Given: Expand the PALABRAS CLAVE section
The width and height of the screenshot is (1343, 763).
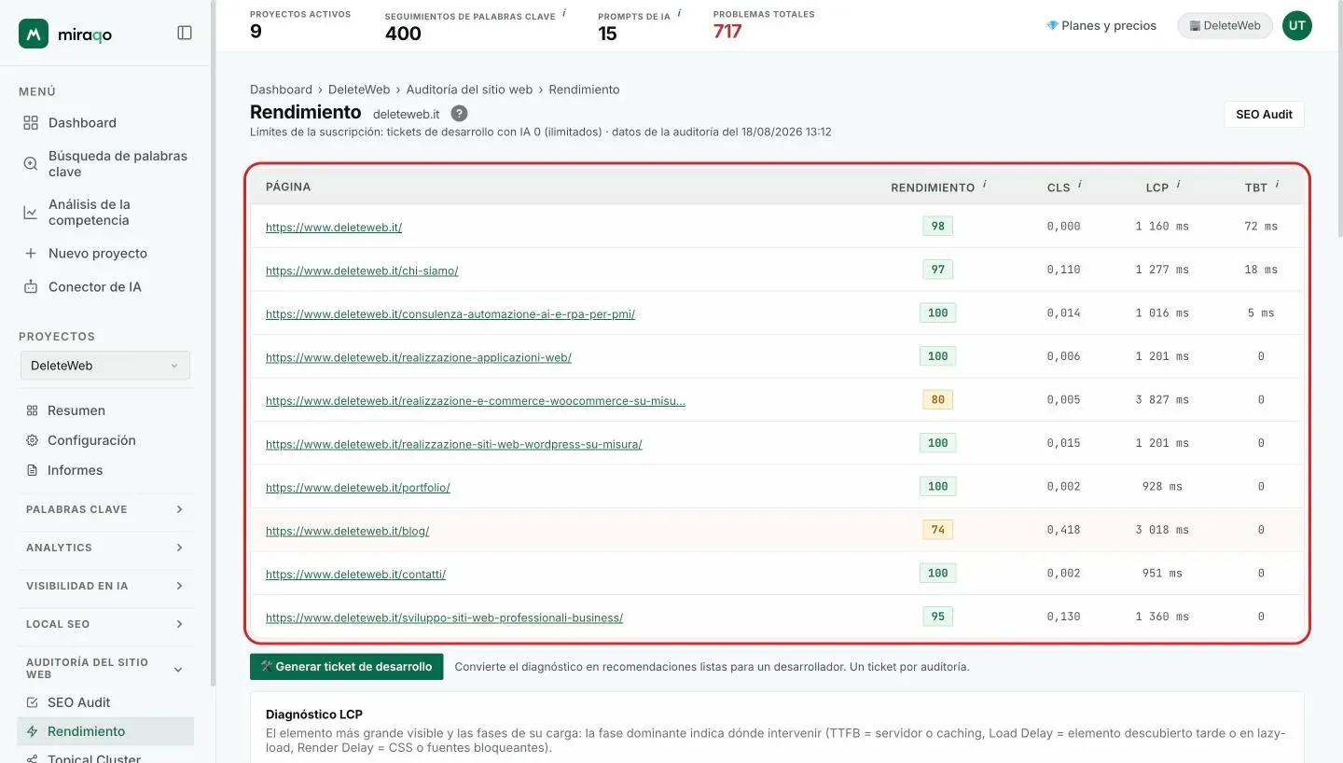Looking at the screenshot, I should pyautogui.click(x=105, y=509).
